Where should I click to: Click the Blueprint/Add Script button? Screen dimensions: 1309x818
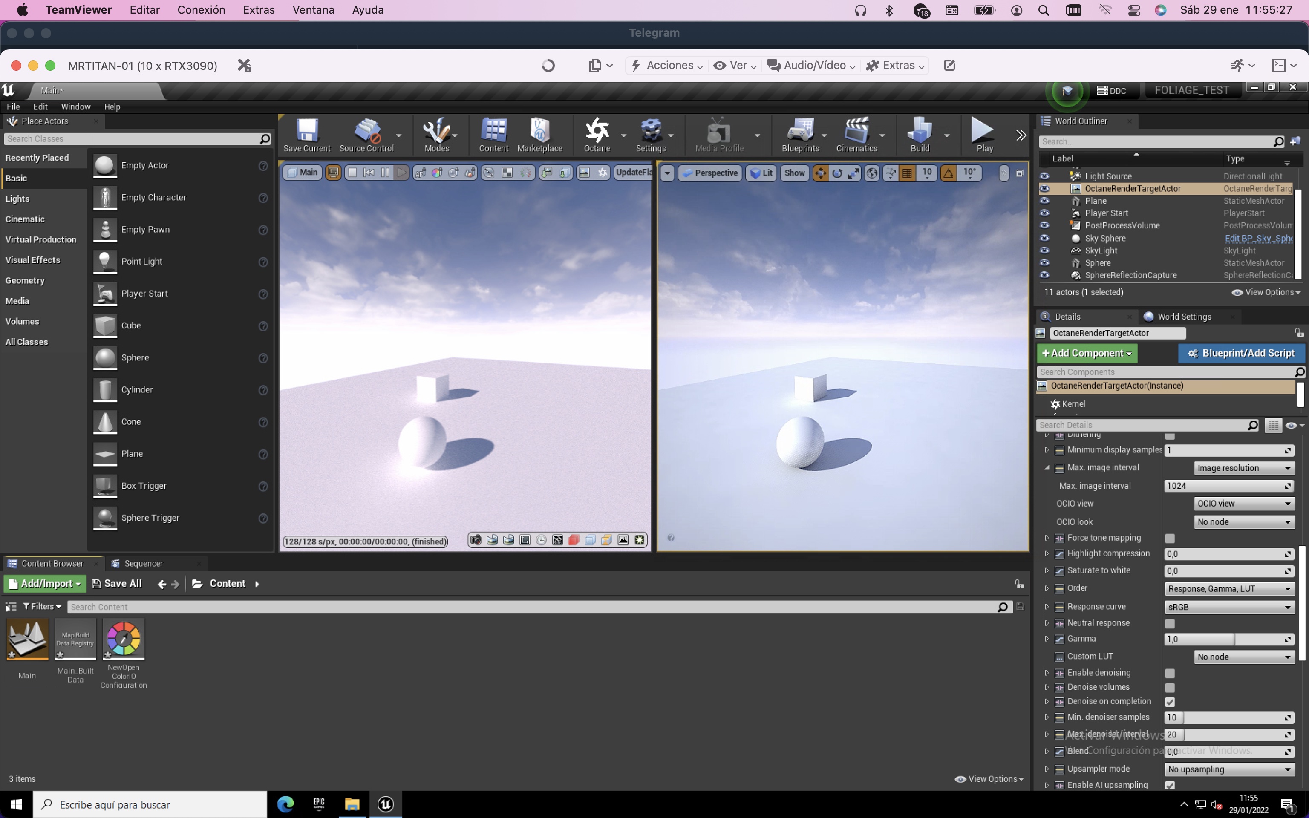tap(1241, 353)
